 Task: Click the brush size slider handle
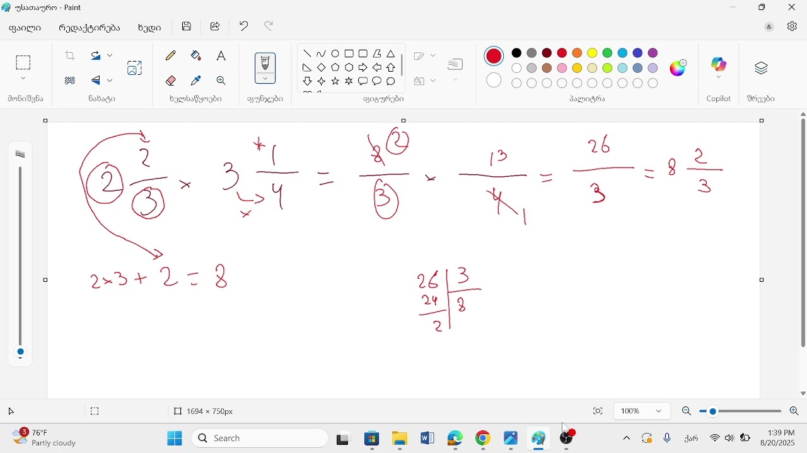pos(21,352)
